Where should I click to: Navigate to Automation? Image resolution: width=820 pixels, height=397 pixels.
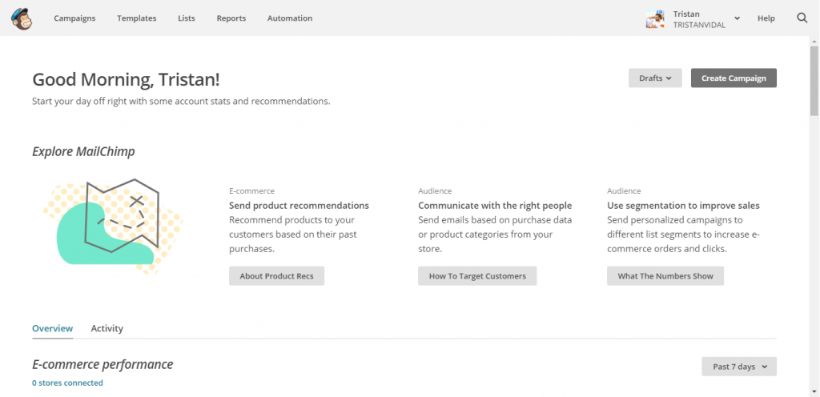click(290, 18)
